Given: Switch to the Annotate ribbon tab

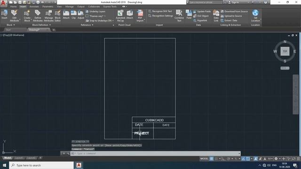Looking at the screenshot, I should click(34, 7).
